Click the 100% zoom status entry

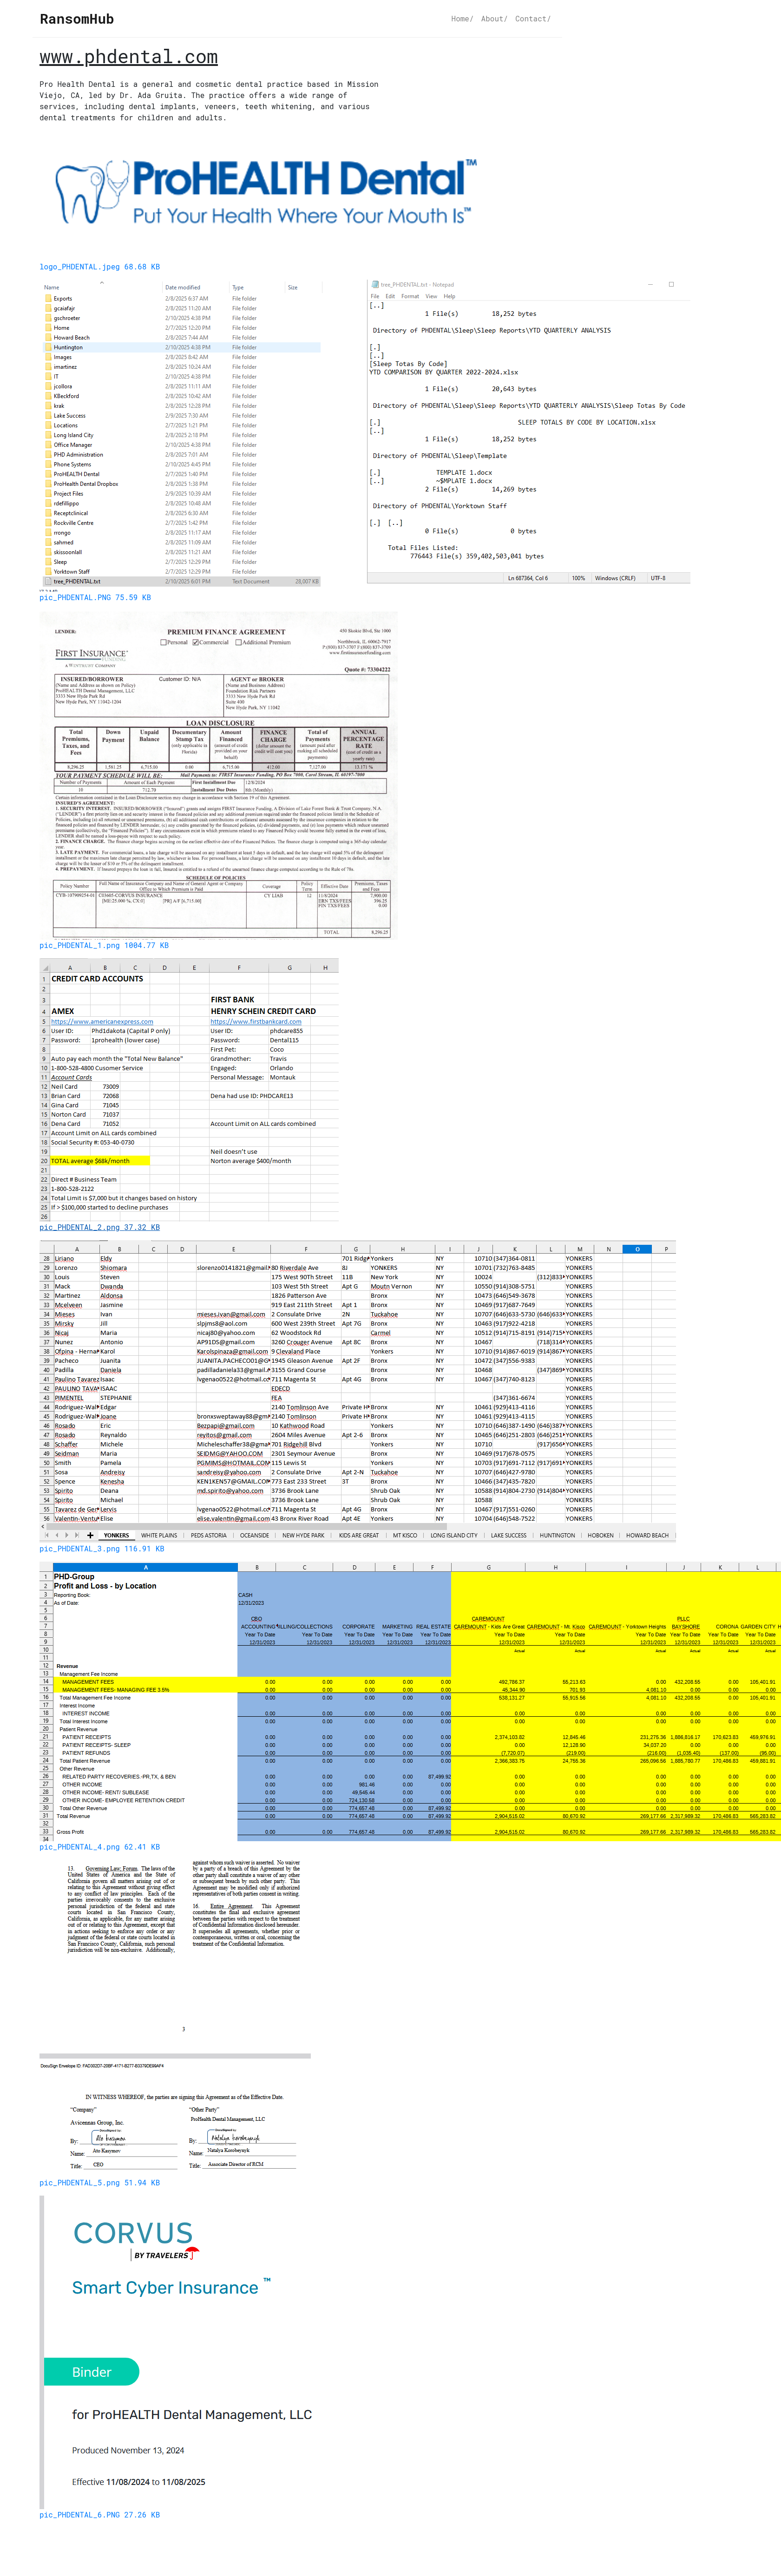pos(578,578)
